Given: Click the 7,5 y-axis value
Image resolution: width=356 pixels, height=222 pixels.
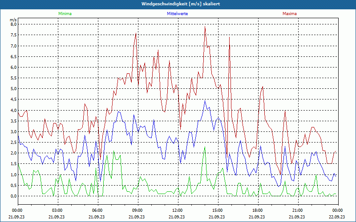Looking at the screenshot, I should (14, 35).
